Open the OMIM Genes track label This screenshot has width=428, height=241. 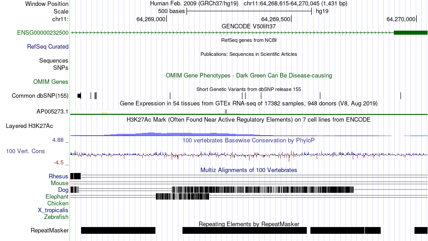coord(51,82)
